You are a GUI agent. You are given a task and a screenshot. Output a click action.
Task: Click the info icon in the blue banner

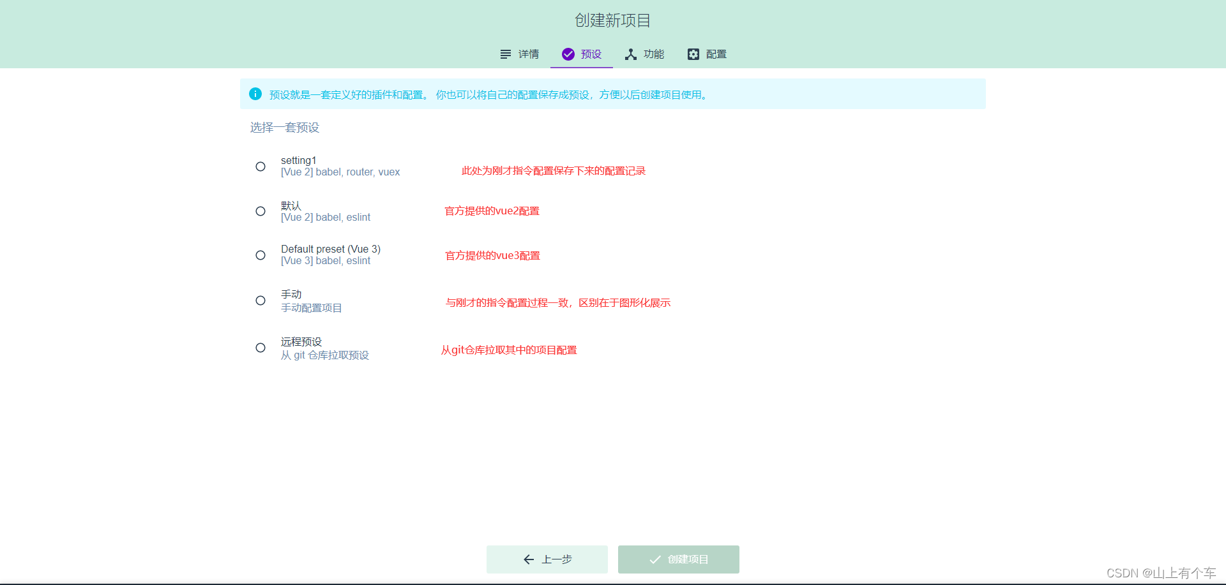[x=255, y=94]
